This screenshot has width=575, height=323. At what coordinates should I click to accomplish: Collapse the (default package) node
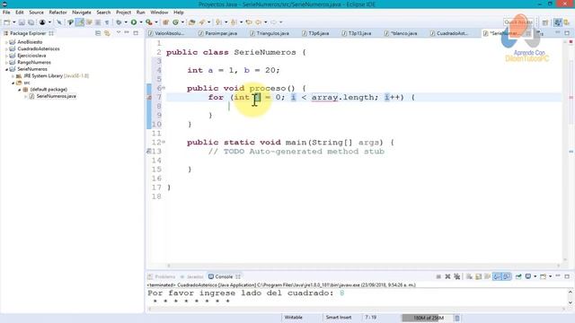point(20,90)
